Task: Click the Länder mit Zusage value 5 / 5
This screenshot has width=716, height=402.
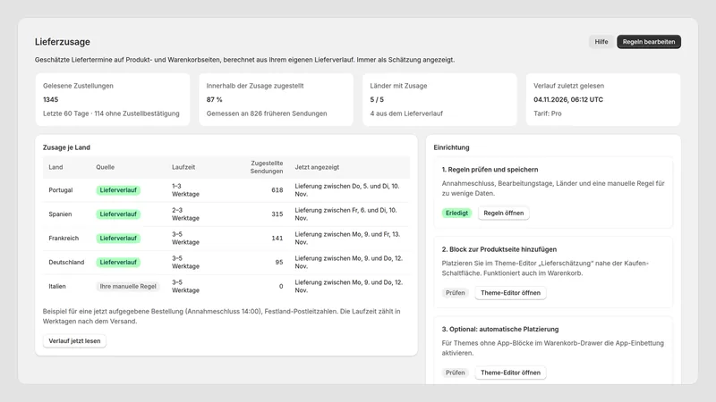Action: pos(377,99)
